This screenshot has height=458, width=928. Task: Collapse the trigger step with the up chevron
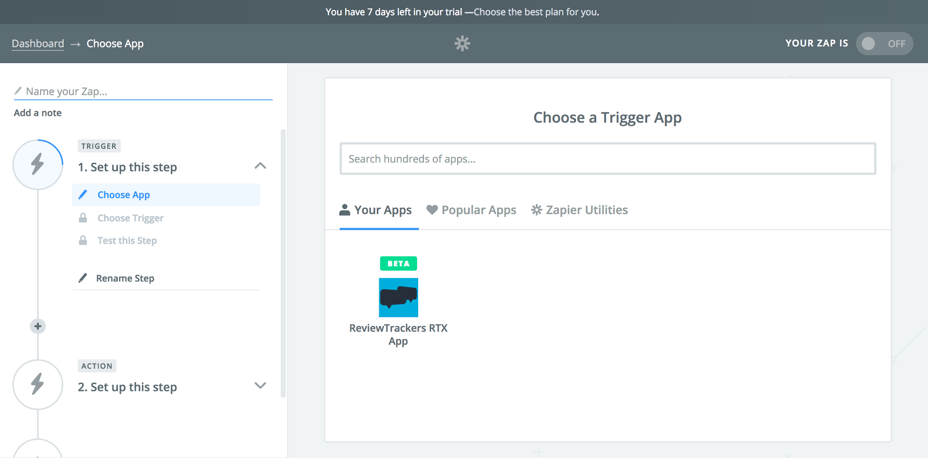(260, 166)
